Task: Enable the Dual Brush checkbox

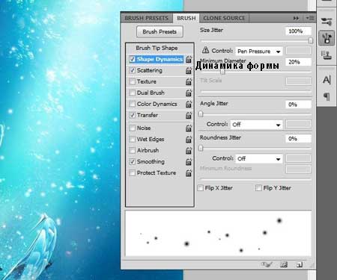Action: pos(133,93)
